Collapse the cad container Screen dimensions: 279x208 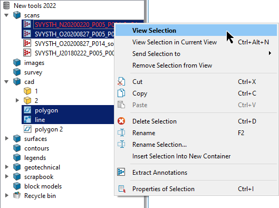pyautogui.click(x=6, y=82)
